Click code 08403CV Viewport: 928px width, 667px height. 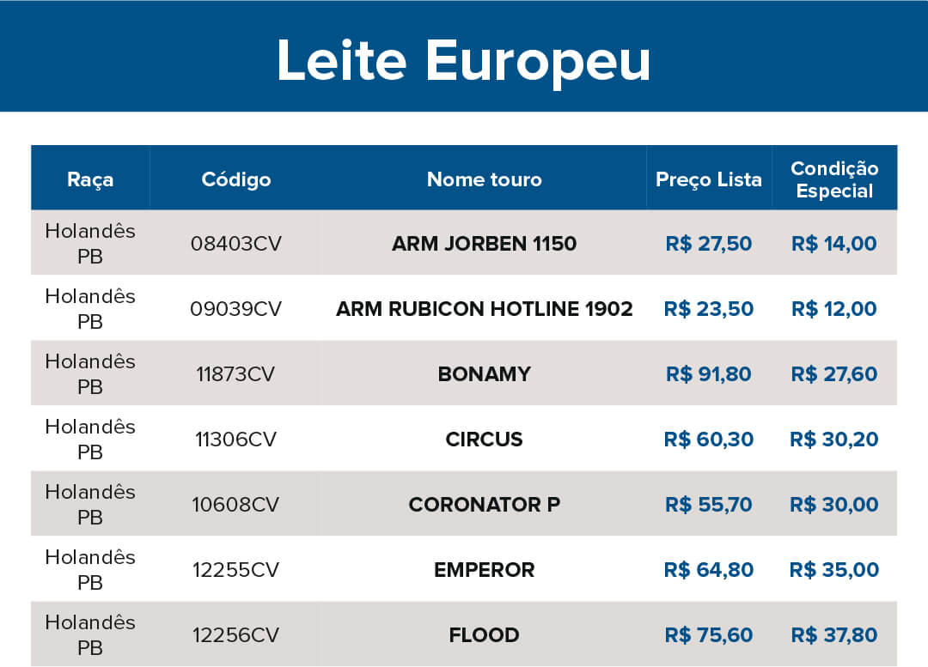[236, 244]
